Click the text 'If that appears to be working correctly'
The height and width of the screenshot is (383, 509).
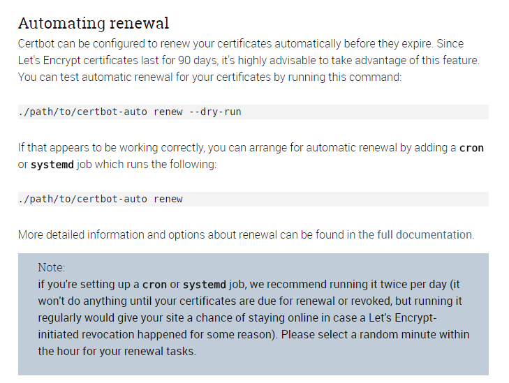pyautogui.click(x=111, y=148)
